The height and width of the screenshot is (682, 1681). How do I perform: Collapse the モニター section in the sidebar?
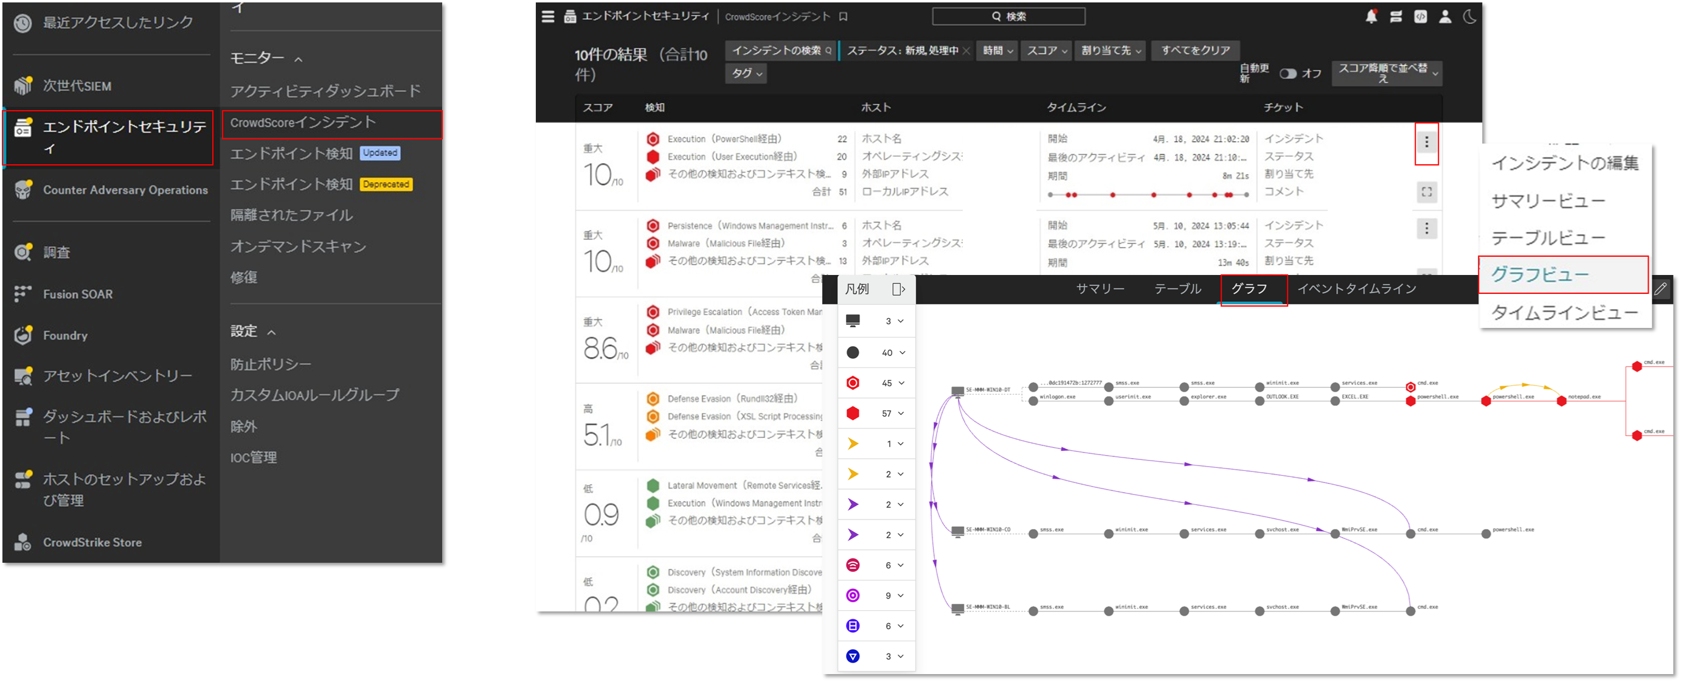pyautogui.click(x=298, y=60)
